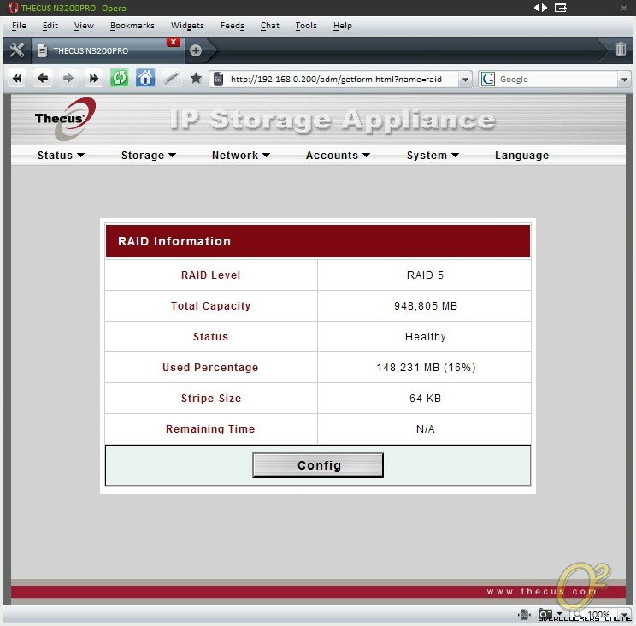This screenshot has width=636, height=626.
Task: Click the page document icon in address bar
Action: click(x=218, y=79)
